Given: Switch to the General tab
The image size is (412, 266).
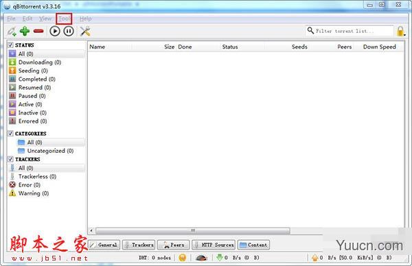Looking at the screenshot, I should [104, 245].
